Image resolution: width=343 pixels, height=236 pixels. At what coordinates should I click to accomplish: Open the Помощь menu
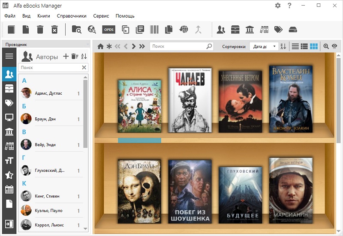tap(125, 16)
